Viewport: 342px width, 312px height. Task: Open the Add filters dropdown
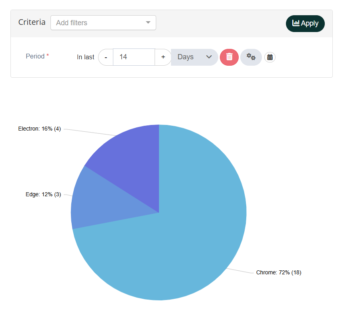99,23
